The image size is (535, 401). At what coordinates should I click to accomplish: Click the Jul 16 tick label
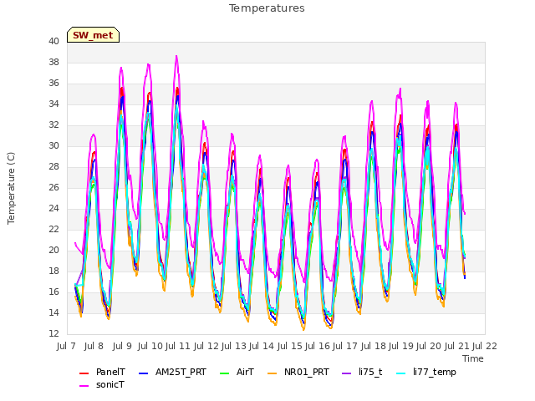coord(318,346)
